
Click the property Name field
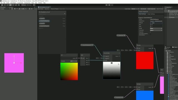tap(156, 19)
